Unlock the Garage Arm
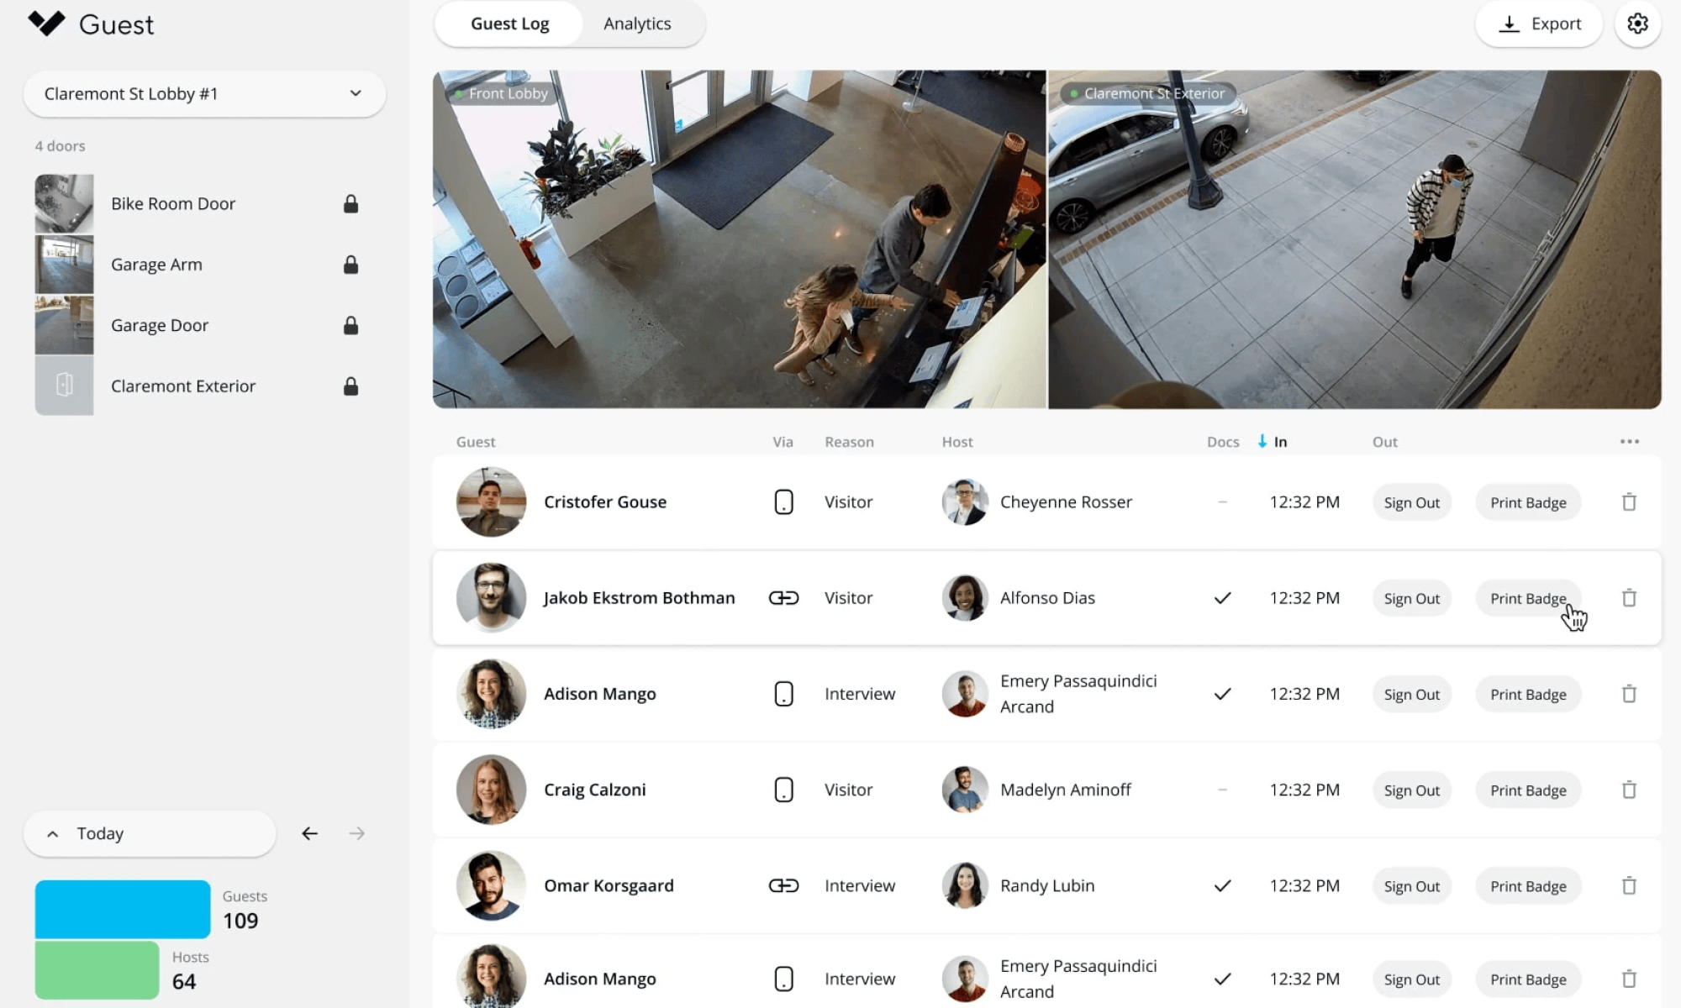Viewport: 1681px width, 1008px height. 350,265
